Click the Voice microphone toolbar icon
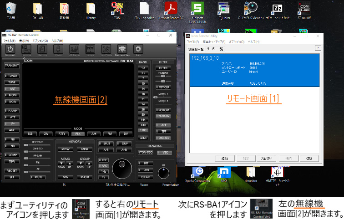The height and width of the screenshot is (220, 344). 58,50
